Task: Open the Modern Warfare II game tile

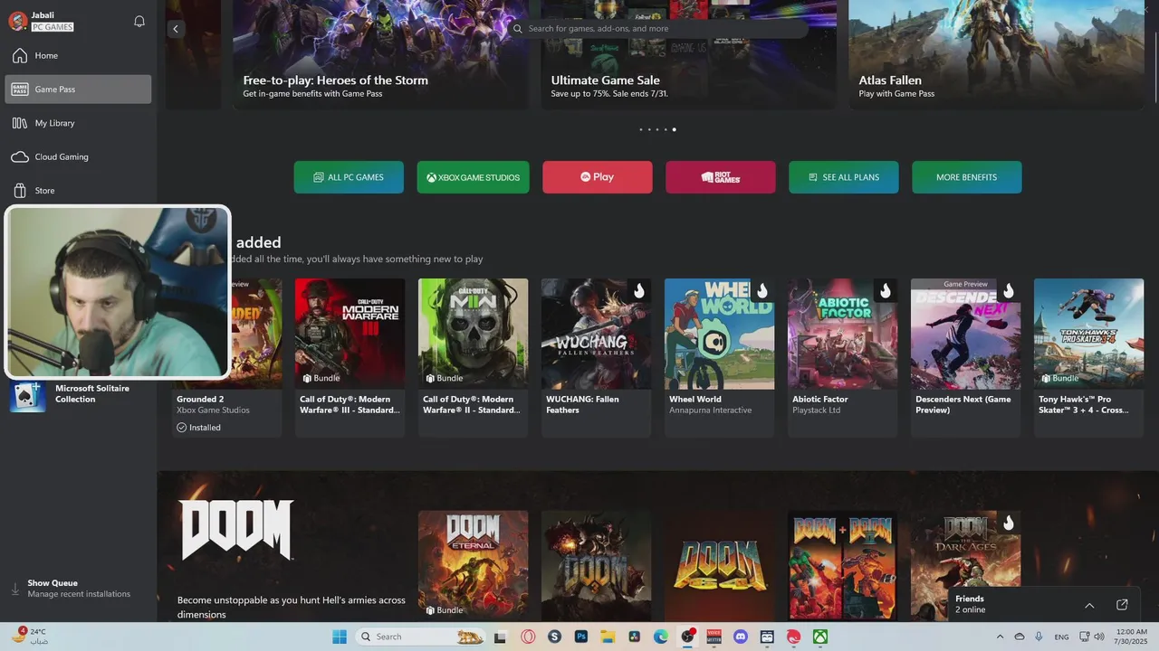Action: pyautogui.click(x=473, y=357)
